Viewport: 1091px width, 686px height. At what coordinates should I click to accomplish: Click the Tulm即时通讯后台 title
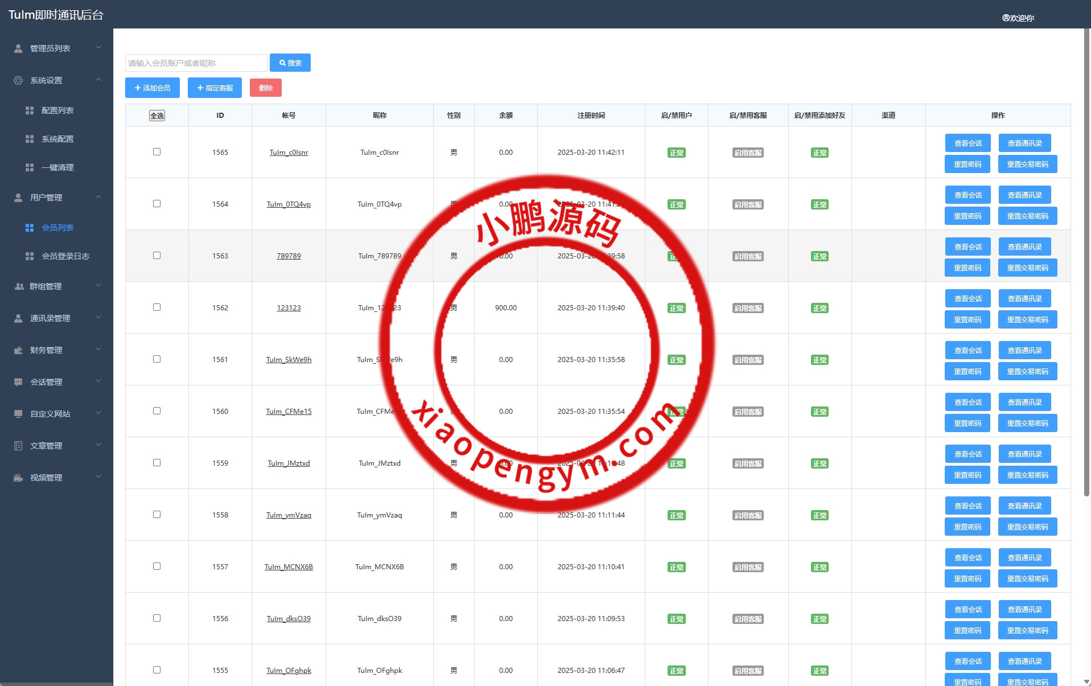(56, 15)
